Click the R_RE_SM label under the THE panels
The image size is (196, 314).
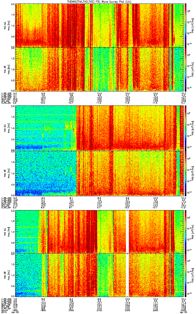click(x=6, y=309)
